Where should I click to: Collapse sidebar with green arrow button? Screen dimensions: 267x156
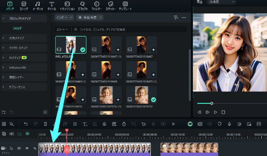pyautogui.click(x=45, y=112)
